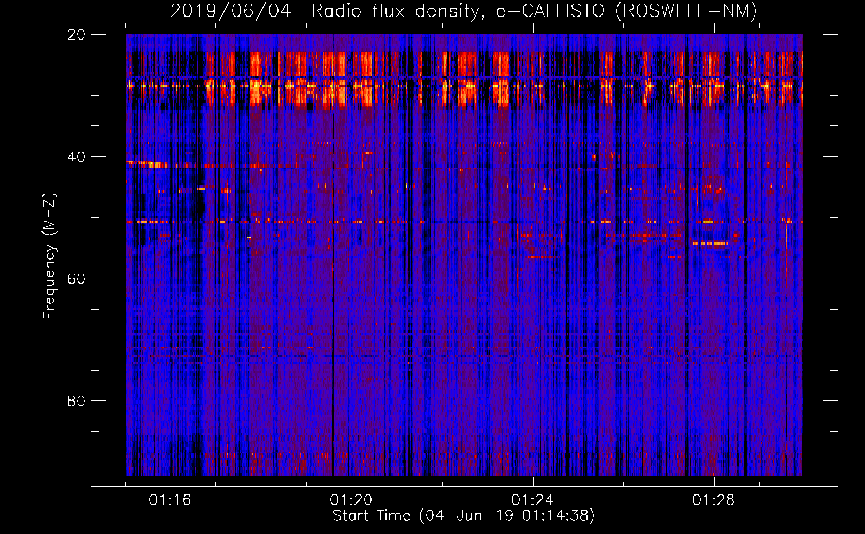This screenshot has height=534, width=865.
Task: Click the 01:20 time tick label
Action: pyautogui.click(x=351, y=500)
